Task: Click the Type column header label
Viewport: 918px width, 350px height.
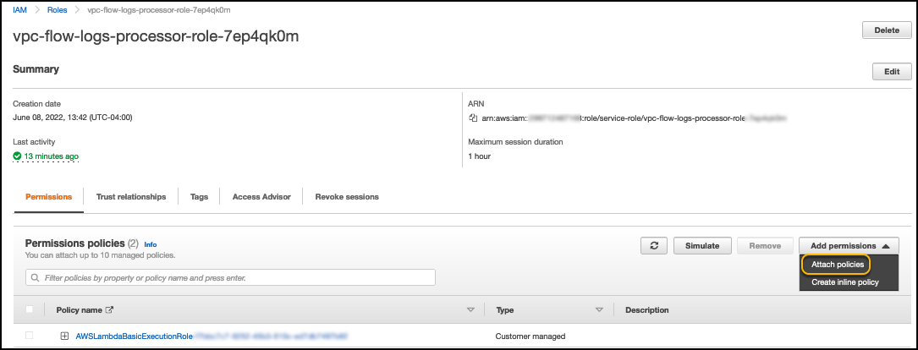Action: click(505, 309)
